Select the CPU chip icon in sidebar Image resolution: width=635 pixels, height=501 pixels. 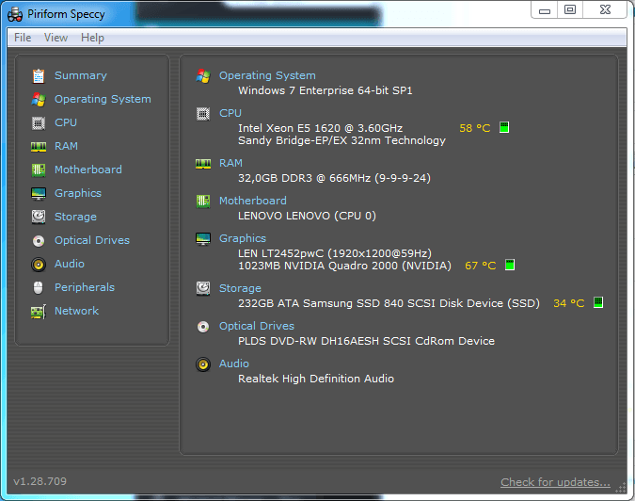[39, 122]
